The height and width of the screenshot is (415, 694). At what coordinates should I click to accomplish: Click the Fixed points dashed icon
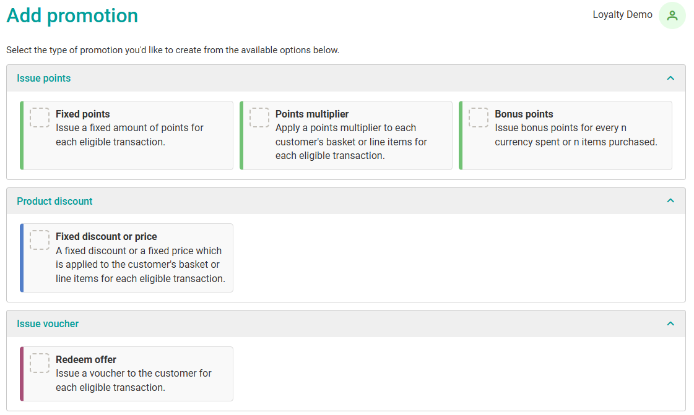[x=40, y=118]
